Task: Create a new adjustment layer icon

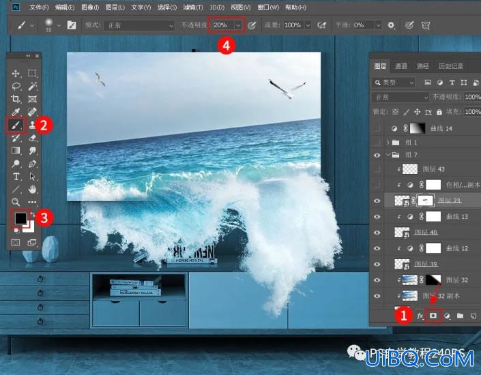Action: [448, 316]
